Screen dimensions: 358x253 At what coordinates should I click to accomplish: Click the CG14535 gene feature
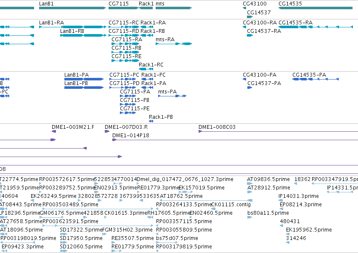click(x=316, y=8)
